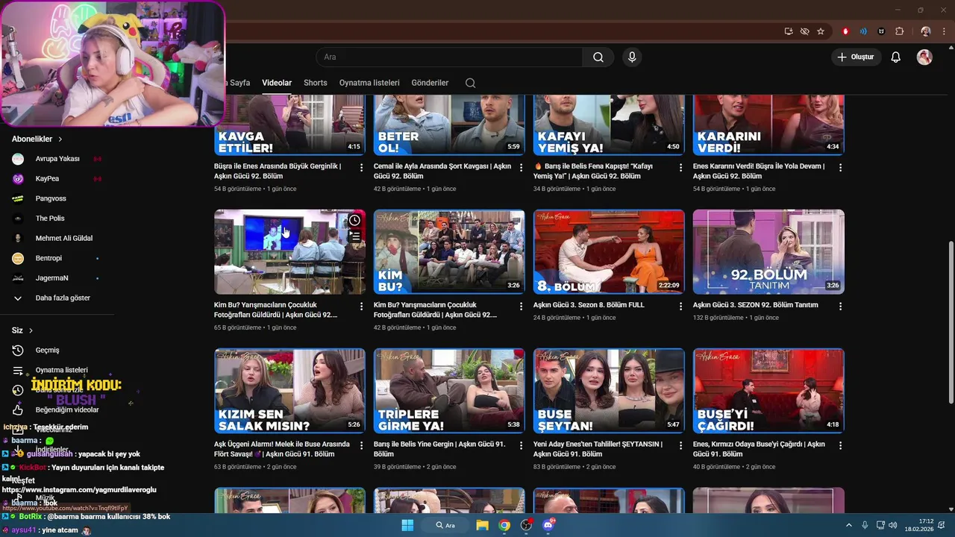
Task: Play the BUSE ŞEYTAN! thumbnail video
Action: pos(609,391)
